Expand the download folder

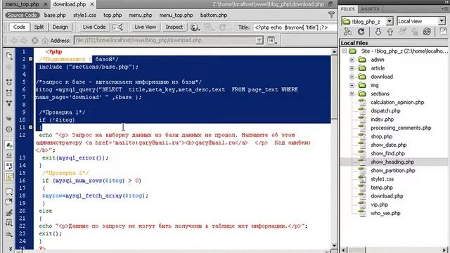pyautogui.click(x=352, y=77)
